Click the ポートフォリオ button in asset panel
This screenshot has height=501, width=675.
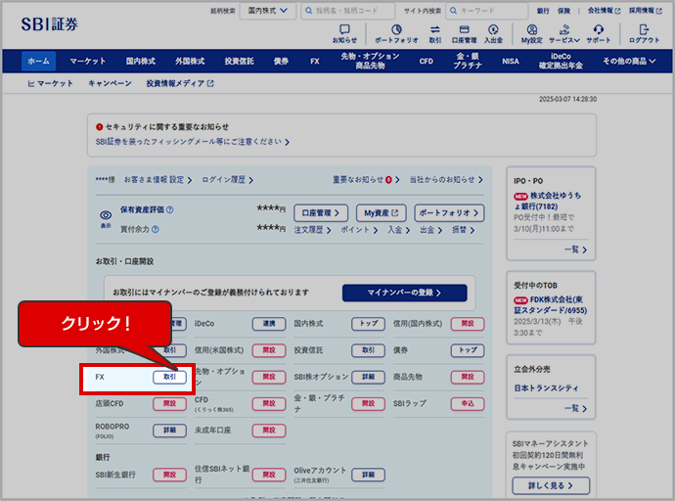coord(449,213)
